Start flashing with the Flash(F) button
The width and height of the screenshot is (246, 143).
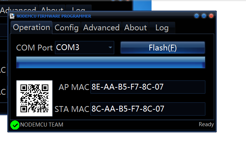163,48
